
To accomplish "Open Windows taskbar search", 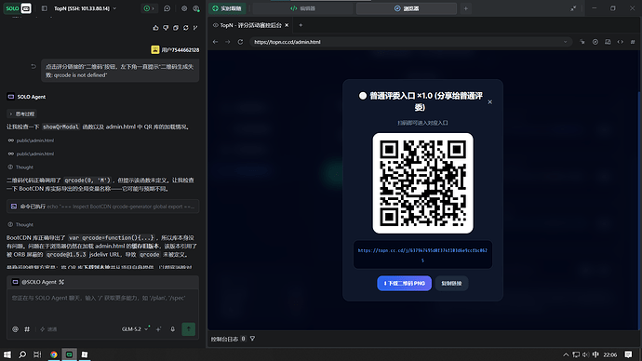I will tap(22, 354).
